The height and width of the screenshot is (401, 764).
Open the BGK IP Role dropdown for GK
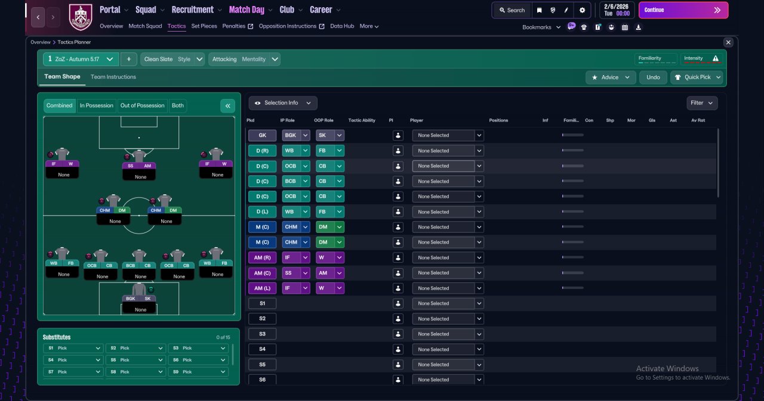296,135
